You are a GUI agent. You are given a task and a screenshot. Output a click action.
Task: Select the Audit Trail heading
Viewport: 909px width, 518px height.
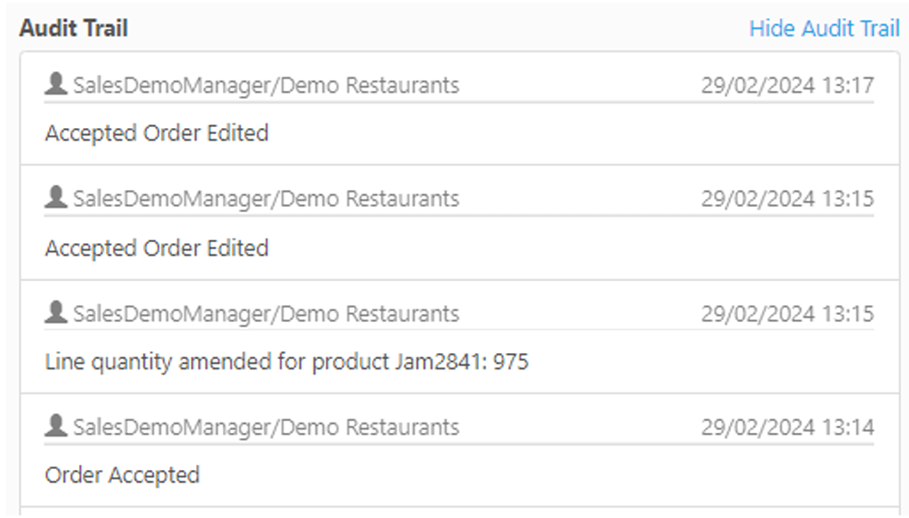coord(74,28)
